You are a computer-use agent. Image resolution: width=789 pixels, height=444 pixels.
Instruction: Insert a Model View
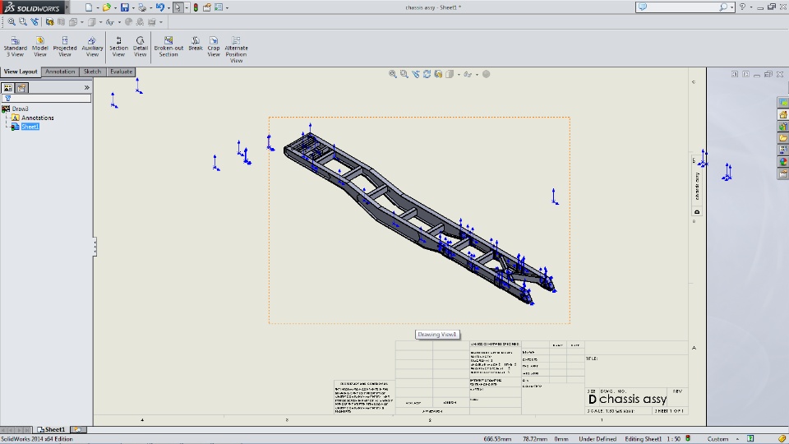pos(39,47)
